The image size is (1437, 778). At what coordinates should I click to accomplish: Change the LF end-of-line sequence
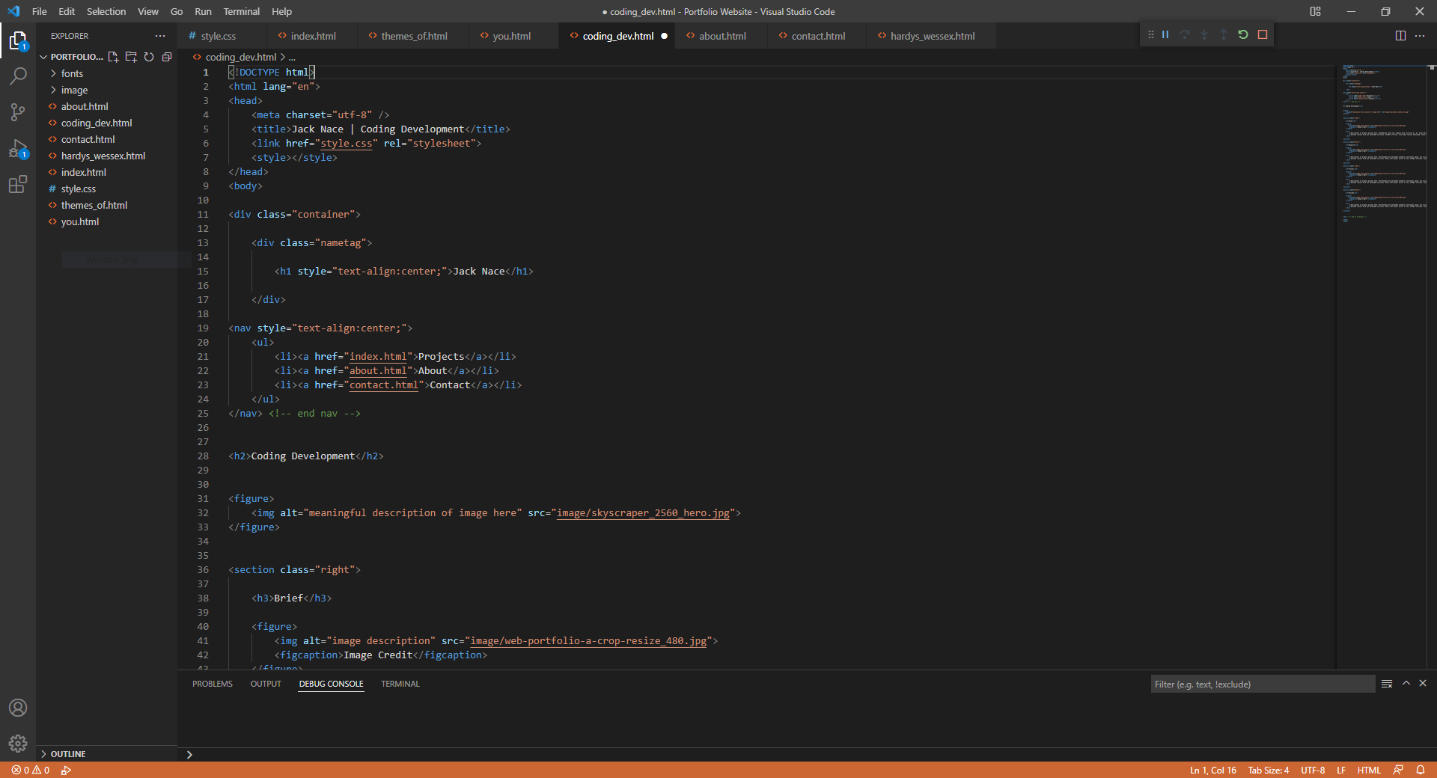click(1341, 770)
